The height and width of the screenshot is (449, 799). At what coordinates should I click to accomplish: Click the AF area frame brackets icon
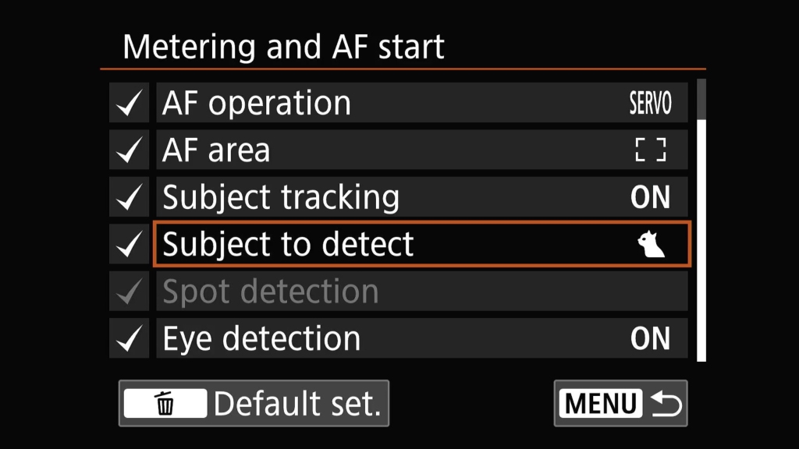[x=651, y=150]
